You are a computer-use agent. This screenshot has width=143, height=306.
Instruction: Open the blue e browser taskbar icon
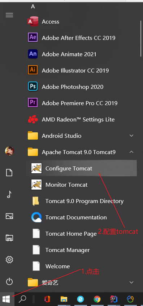(x=81, y=299)
